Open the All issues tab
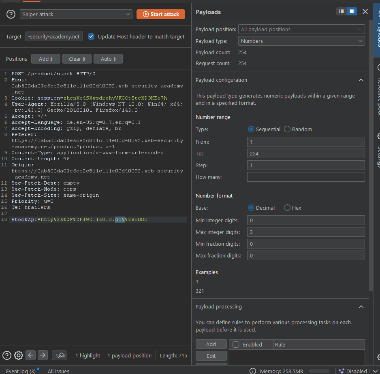 [58, 371]
